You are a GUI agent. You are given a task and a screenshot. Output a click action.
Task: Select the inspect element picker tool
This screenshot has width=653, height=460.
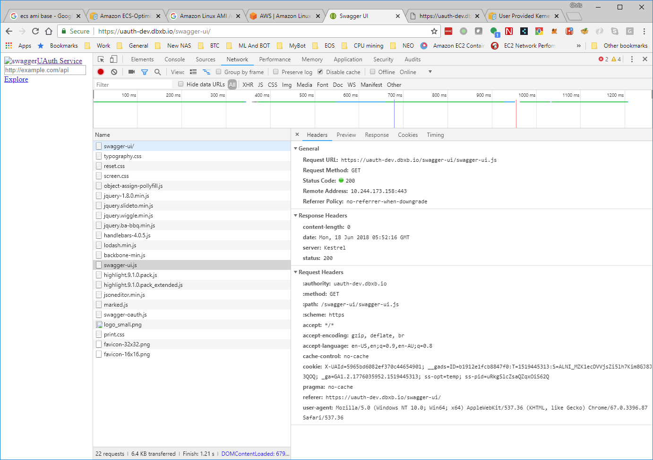pos(100,59)
